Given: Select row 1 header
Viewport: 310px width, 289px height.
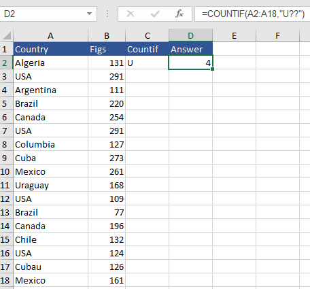Looking at the screenshot, I should (x=6, y=49).
